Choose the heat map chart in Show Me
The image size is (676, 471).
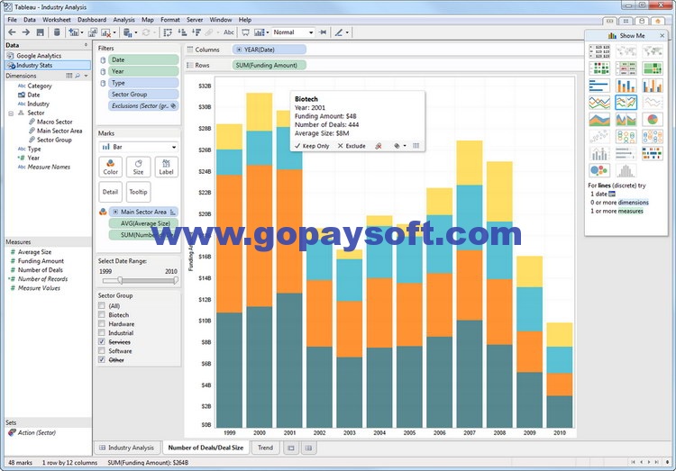click(599, 68)
